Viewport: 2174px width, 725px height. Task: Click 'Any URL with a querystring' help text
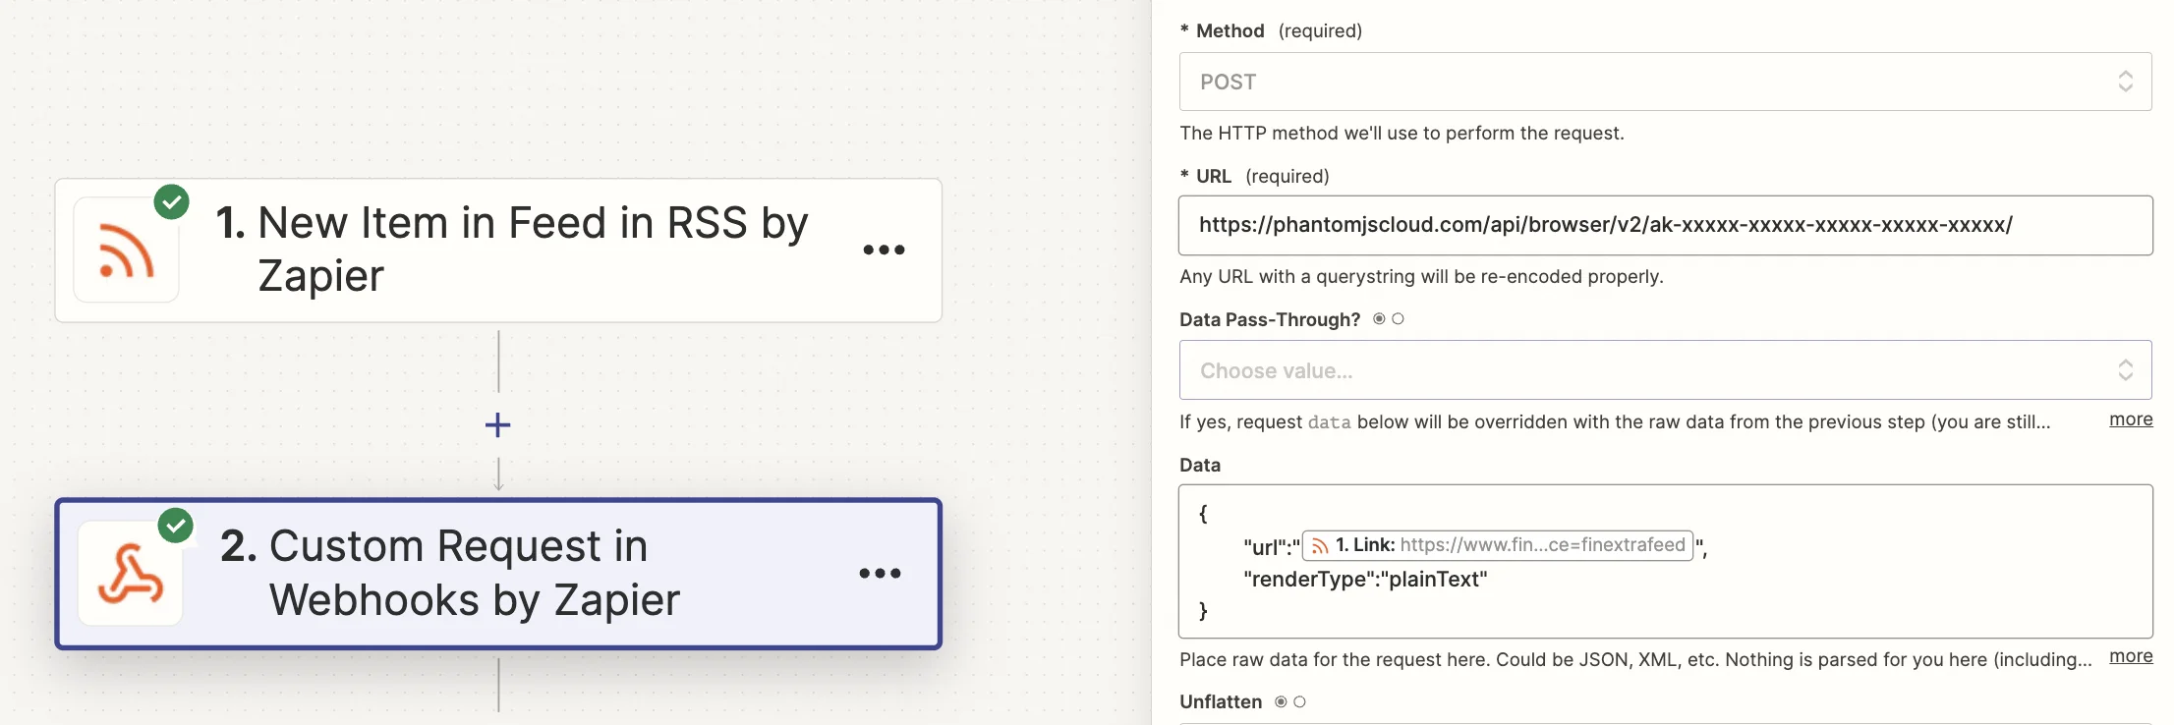click(x=1421, y=276)
